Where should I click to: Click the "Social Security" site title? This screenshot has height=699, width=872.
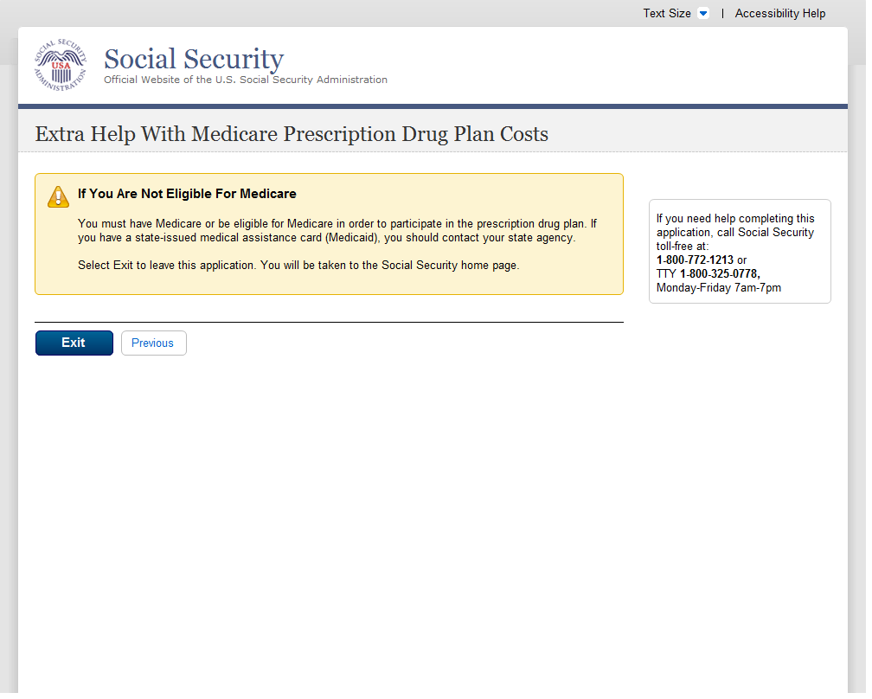[194, 59]
